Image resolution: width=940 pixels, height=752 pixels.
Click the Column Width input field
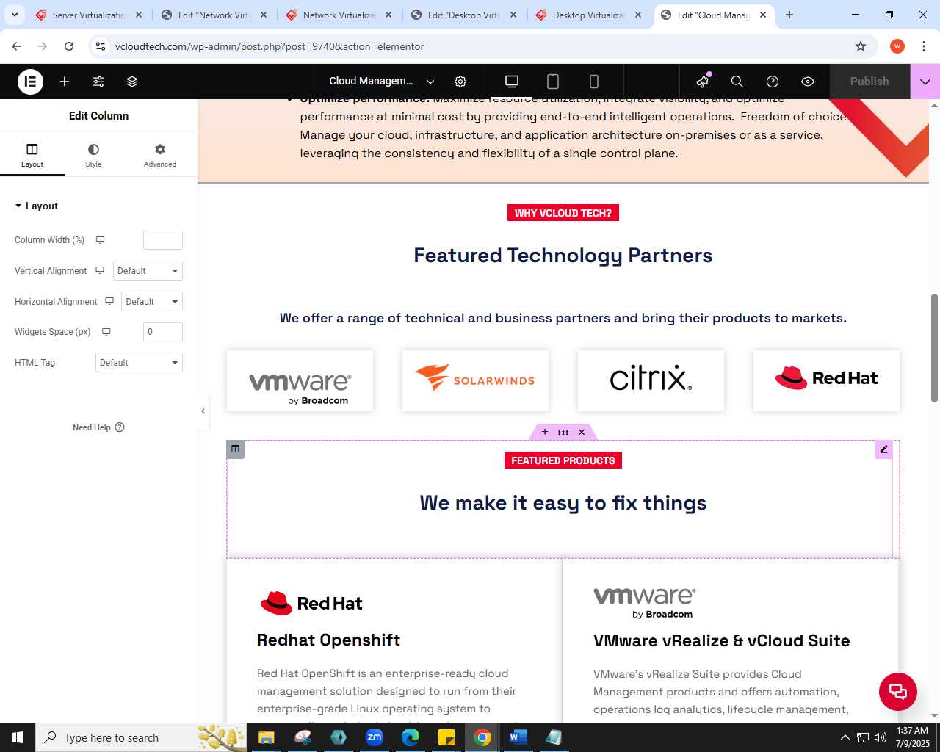point(163,240)
